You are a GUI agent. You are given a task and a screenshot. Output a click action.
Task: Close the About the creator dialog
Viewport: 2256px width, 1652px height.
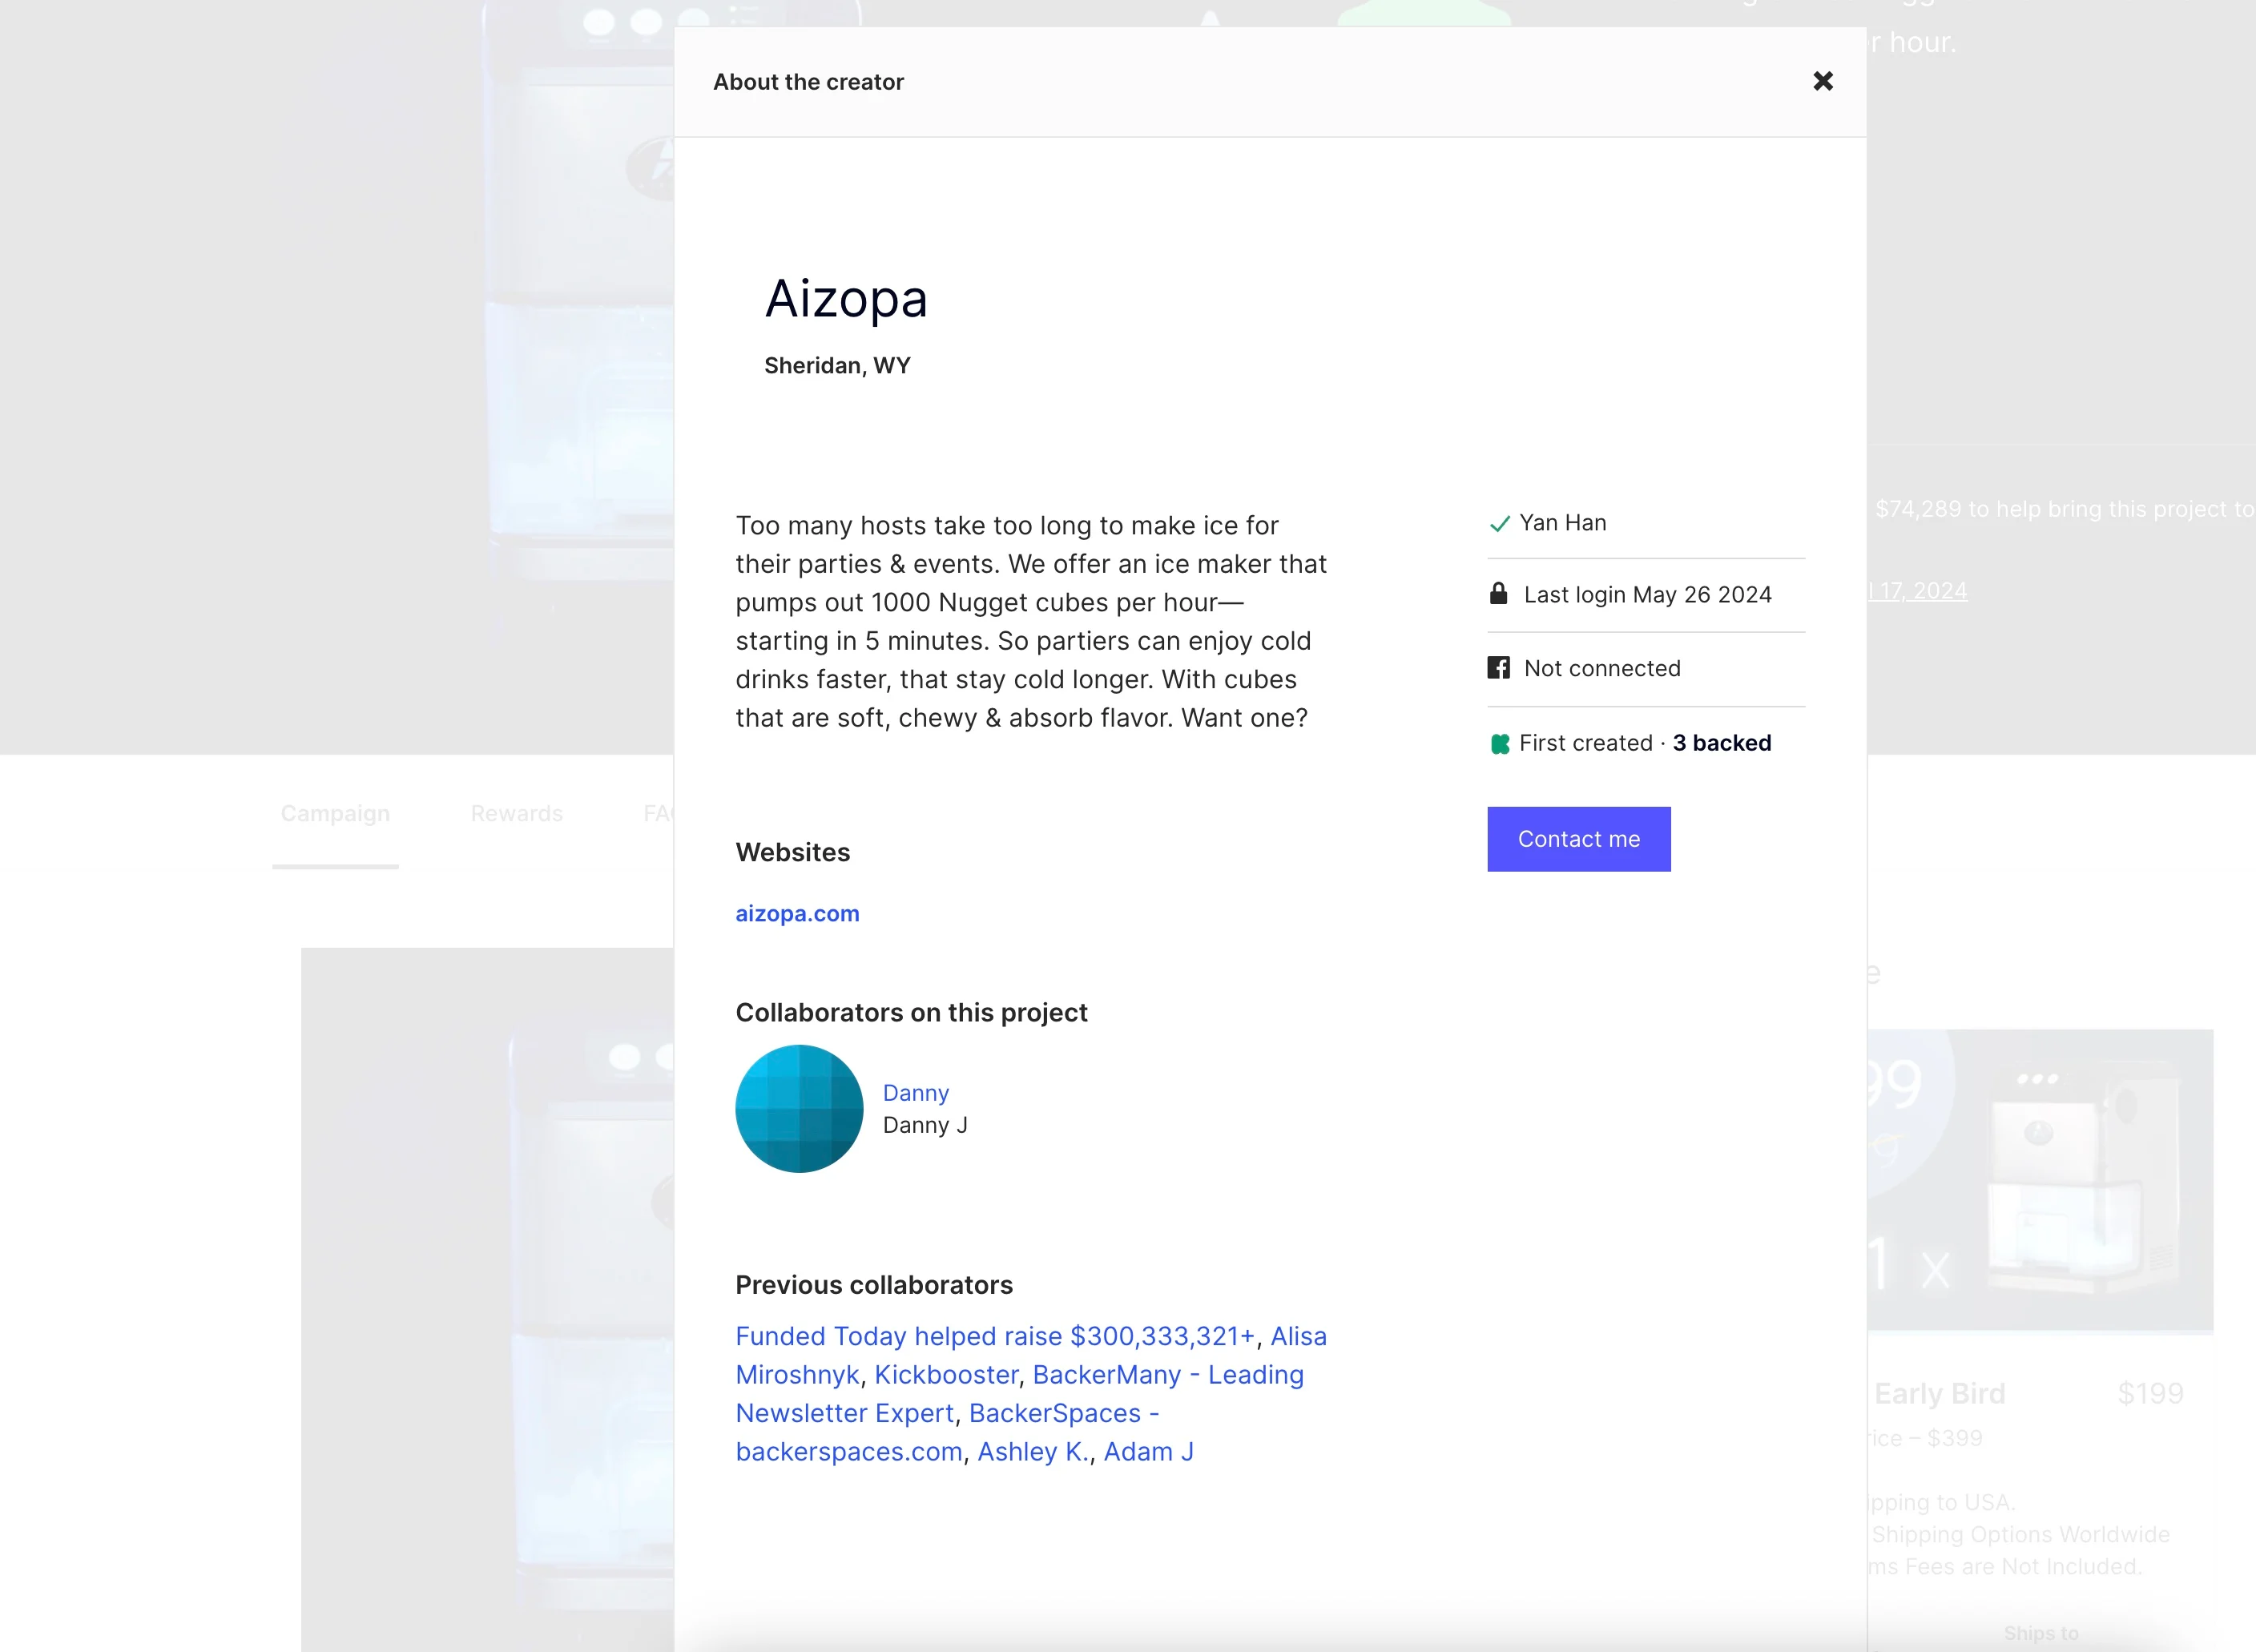[x=1822, y=81]
